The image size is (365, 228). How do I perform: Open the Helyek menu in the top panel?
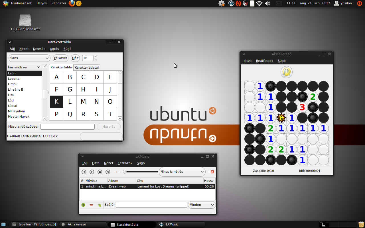coord(42,3)
